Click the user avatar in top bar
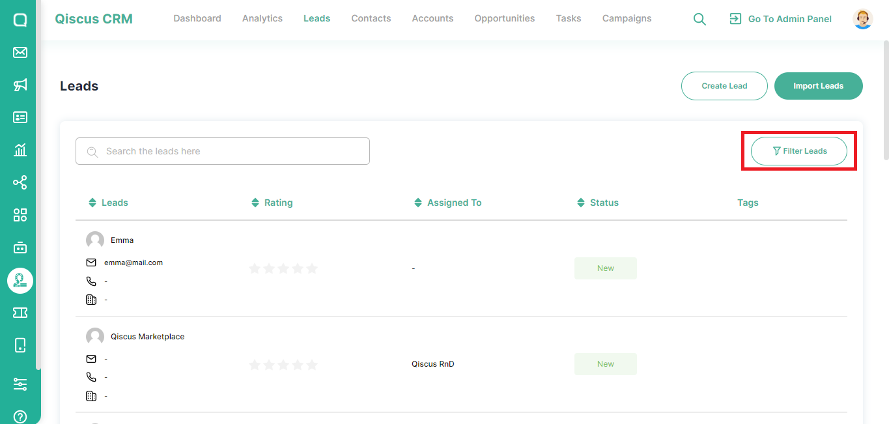The width and height of the screenshot is (889, 424). pos(863,19)
